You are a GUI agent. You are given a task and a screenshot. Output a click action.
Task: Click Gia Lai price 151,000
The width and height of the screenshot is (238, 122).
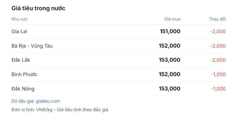tap(170, 32)
